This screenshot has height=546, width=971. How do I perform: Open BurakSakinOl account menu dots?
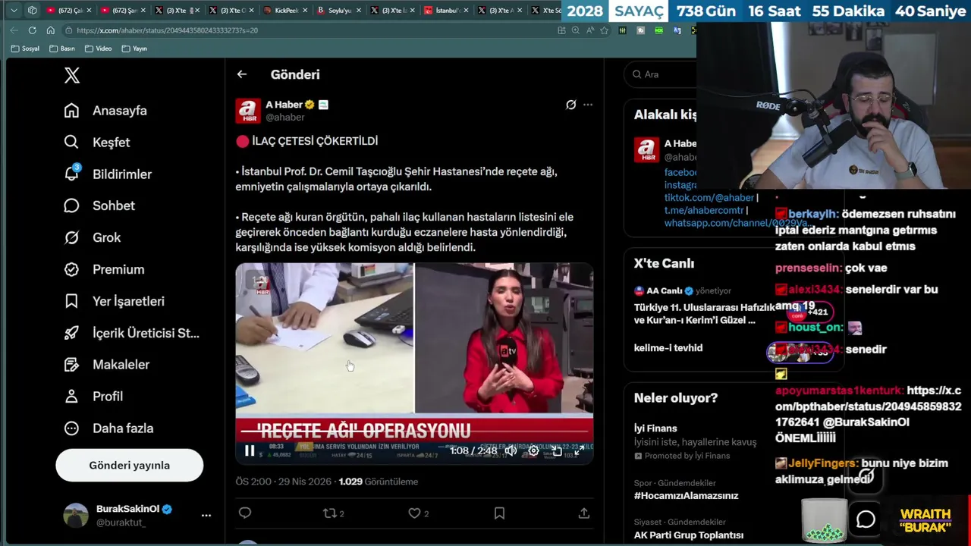(206, 515)
